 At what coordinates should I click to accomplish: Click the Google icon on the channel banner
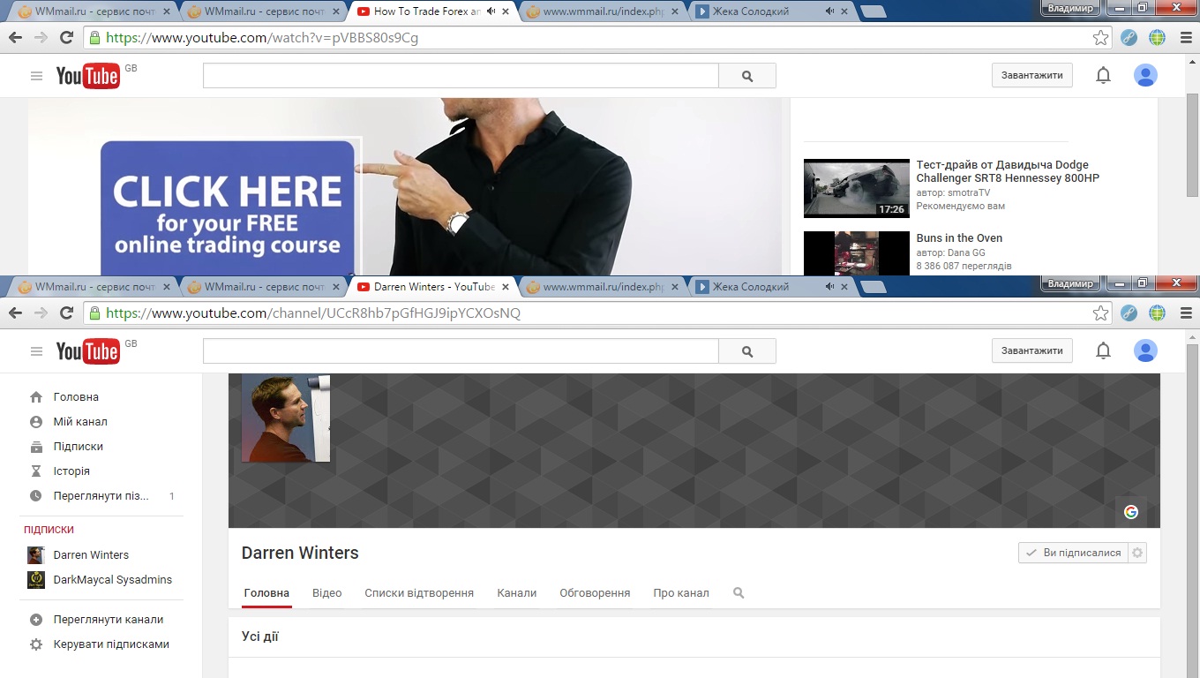coord(1131,512)
